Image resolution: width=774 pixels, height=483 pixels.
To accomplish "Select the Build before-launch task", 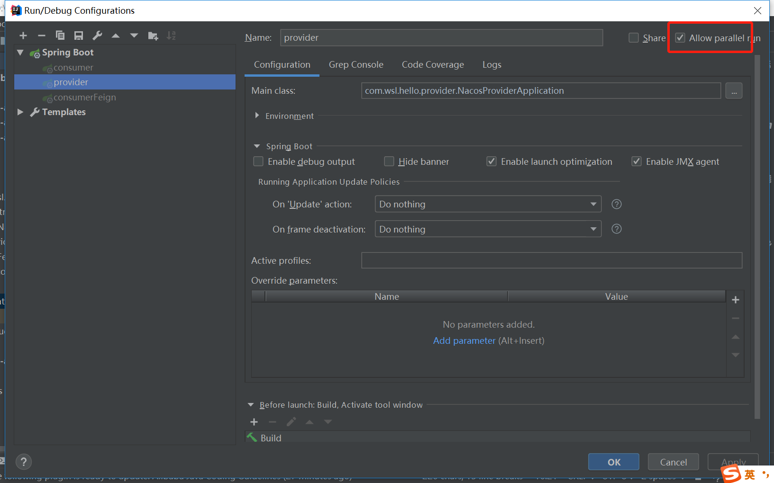I will click(498, 438).
